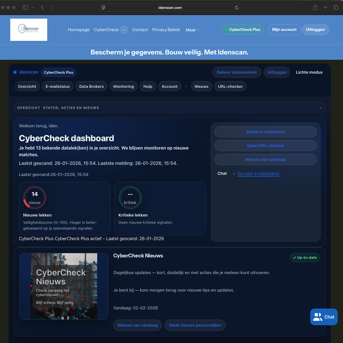Screen dimensions: 343x343
Task: Switch to Lichte modus
Action: [x=309, y=72]
